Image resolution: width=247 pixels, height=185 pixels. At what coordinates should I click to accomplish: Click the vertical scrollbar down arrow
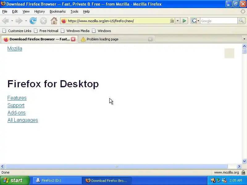point(244,161)
